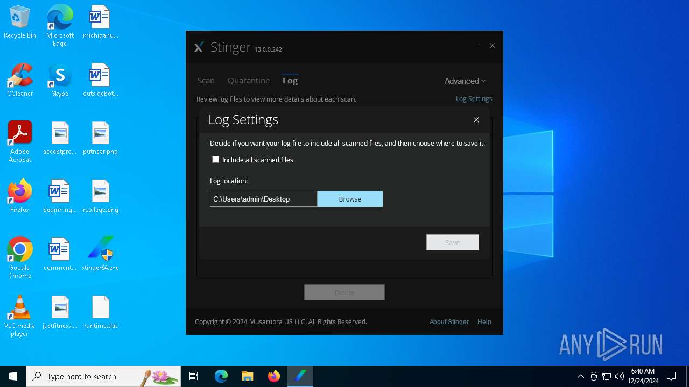Select the justfitness image file icon
The height and width of the screenshot is (387, 689).
tap(60, 312)
